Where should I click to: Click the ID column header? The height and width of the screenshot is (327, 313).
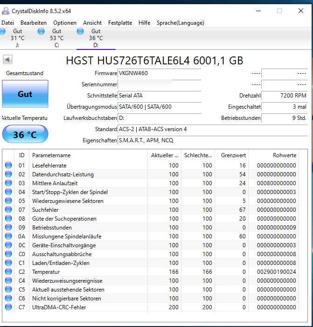21,155
